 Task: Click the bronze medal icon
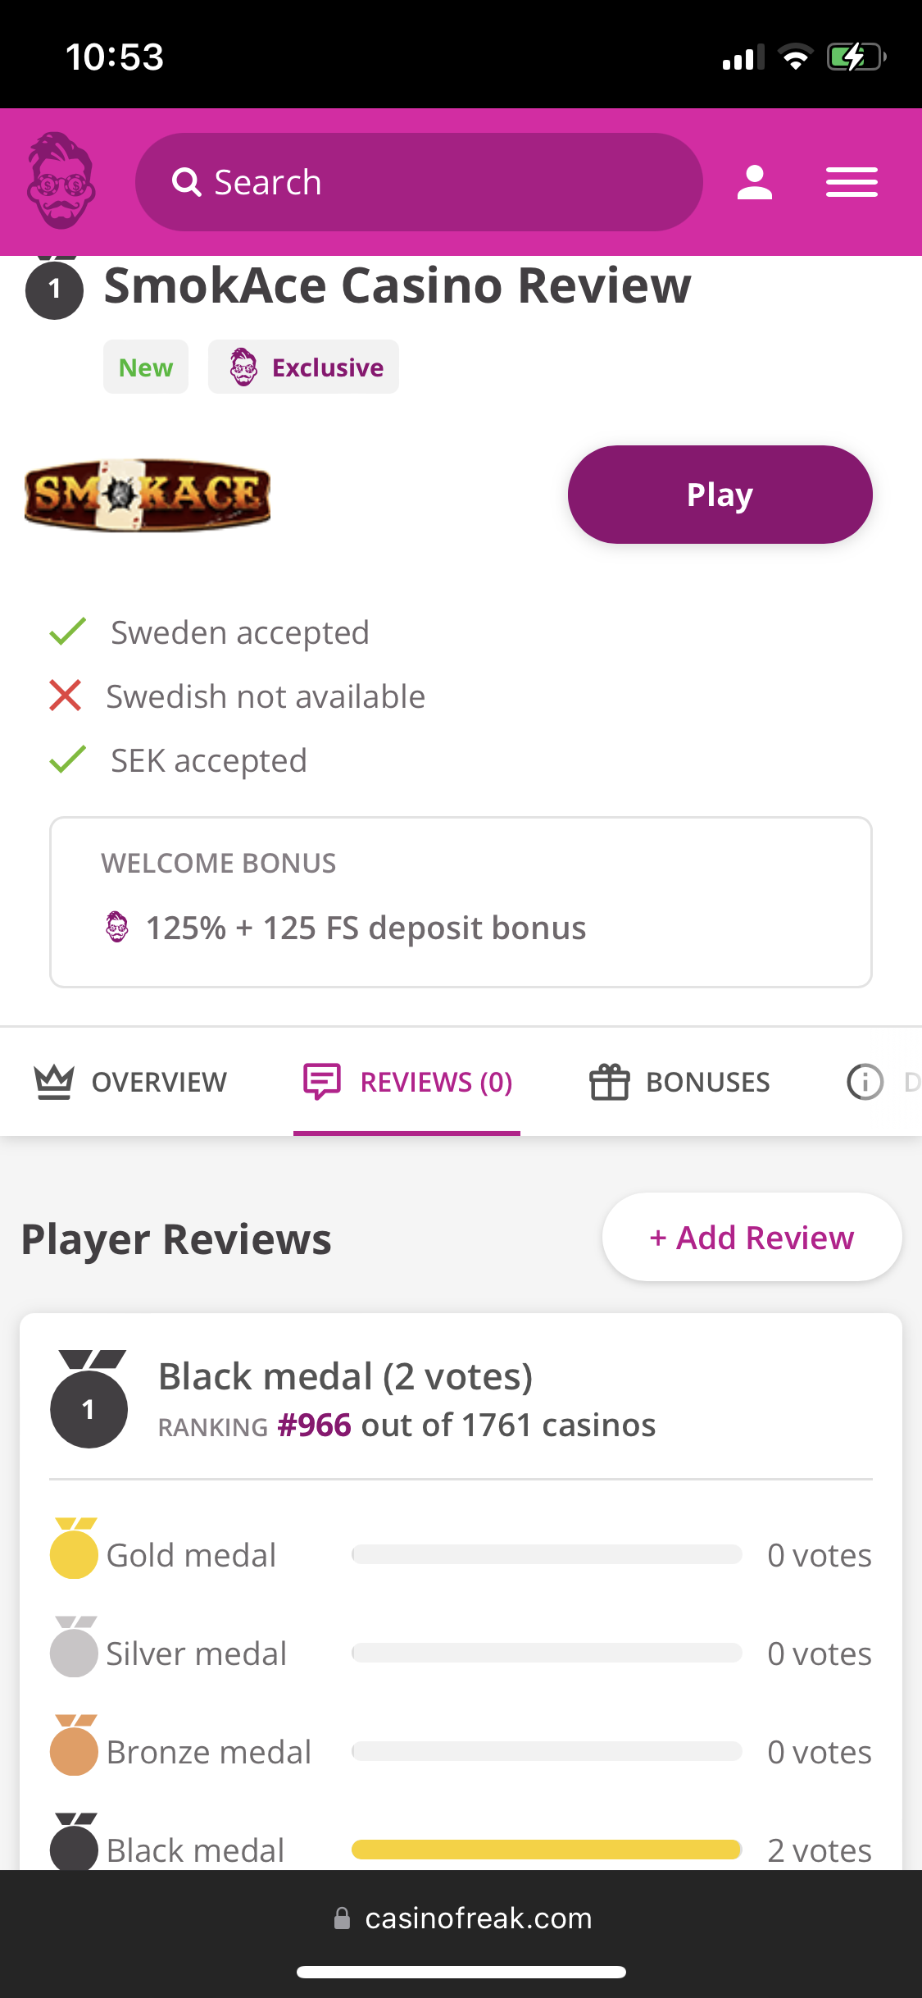(x=74, y=1746)
